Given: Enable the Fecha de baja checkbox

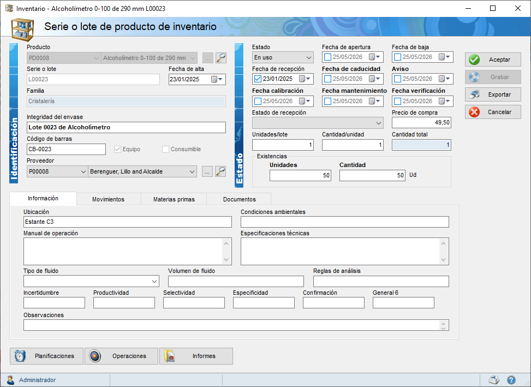Looking at the screenshot, I should (398, 57).
